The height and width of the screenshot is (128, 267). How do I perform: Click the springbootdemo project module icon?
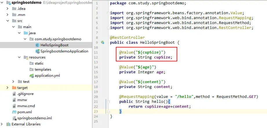click(x=8, y=3)
